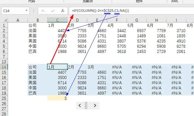
Task: Select column F header
Action: (117, 20)
